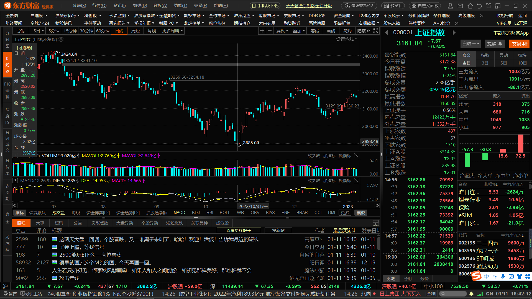Switch to the 大盘异动 tab
This screenshot has width=532, height=299.
click(x=125, y=223)
